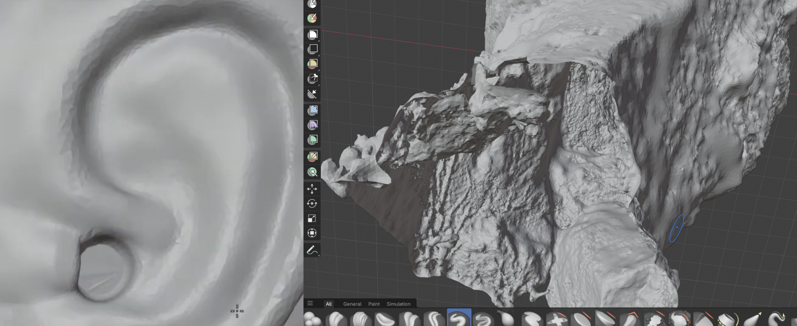Switch to the All brushes tab
797x326 pixels.
click(x=329, y=304)
